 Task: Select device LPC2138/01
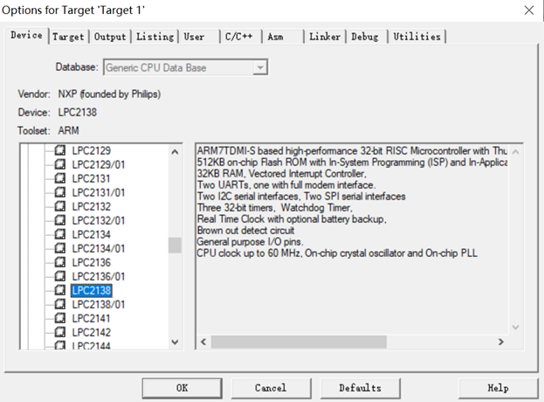coord(99,304)
